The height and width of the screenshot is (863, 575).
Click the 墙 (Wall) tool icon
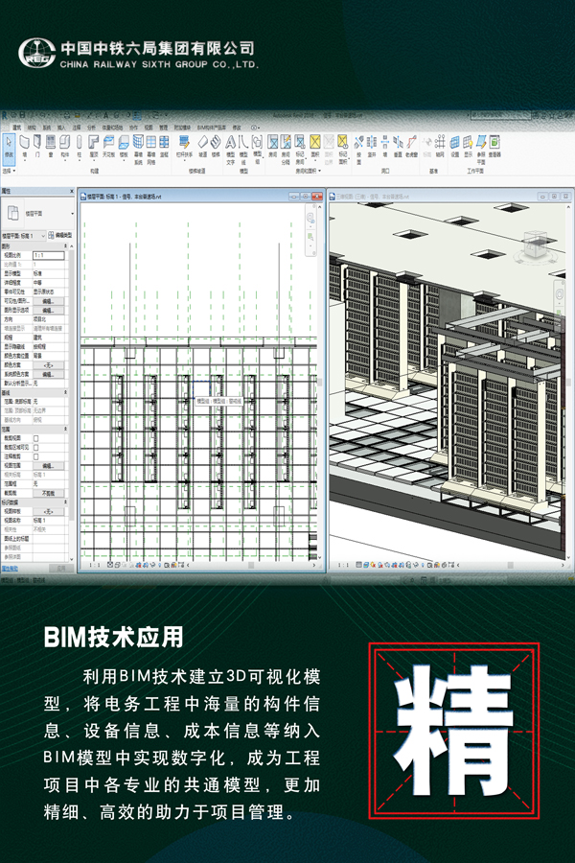coord(25,145)
